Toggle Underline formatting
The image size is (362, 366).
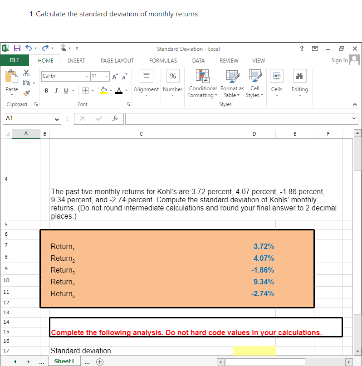(x=66, y=91)
